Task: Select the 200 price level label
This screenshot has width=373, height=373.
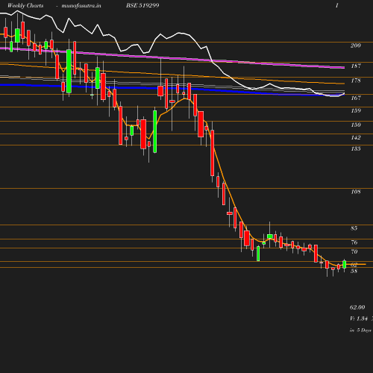Action: point(356,46)
